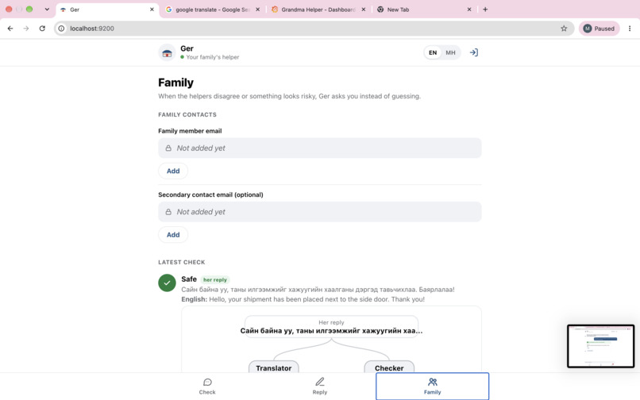Click the Mongolian reply text under Safe
The image size is (640, 400).
pos(318,290)
